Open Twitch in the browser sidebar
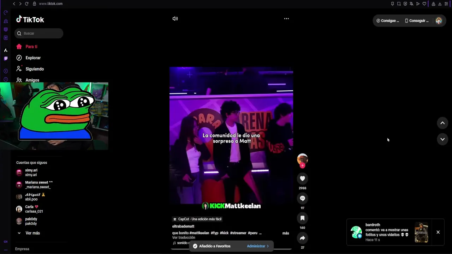The width and height of the screenshot is (452, 254). [x=6, y=59]
